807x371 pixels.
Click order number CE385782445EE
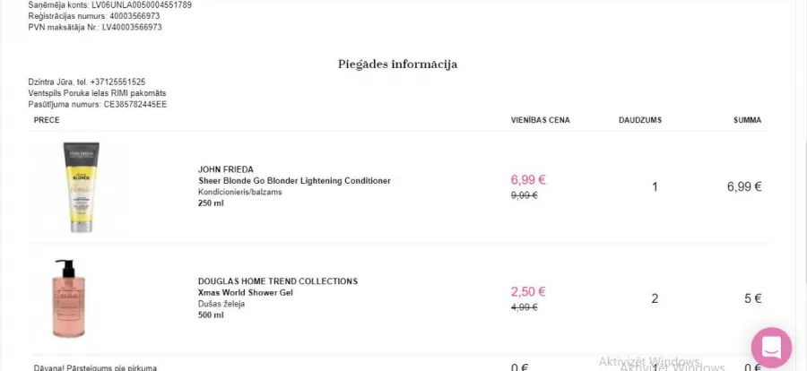coord(135,105)
